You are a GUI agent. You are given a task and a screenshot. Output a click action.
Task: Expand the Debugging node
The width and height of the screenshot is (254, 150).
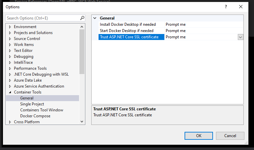[10, 56]
